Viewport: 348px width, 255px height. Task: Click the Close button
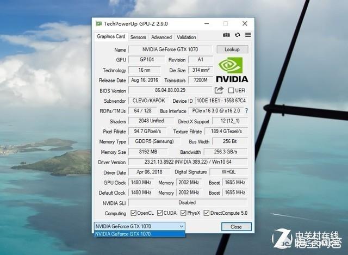(x=237, y=227)
